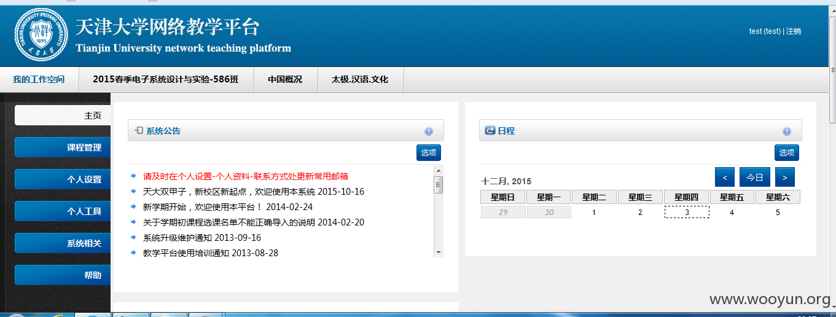Open the 中国概况 course tab

(285, 79)
